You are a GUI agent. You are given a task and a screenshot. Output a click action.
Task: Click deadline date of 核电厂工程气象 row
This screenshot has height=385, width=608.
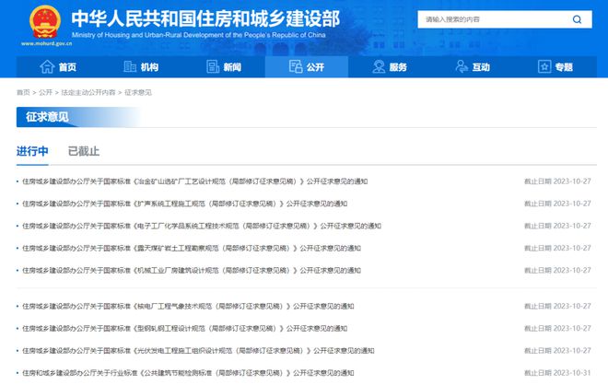(x=557, y=306)
